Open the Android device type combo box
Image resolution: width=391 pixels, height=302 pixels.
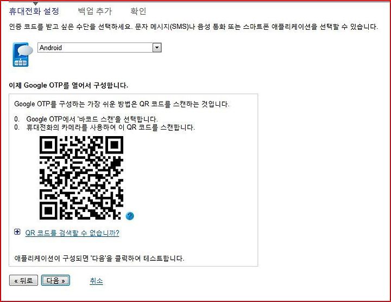[99, 48]
